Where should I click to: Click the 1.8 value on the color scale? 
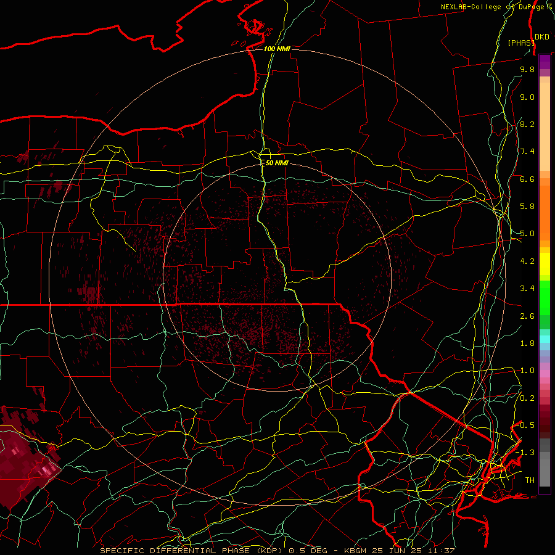(x=527, y=343)
